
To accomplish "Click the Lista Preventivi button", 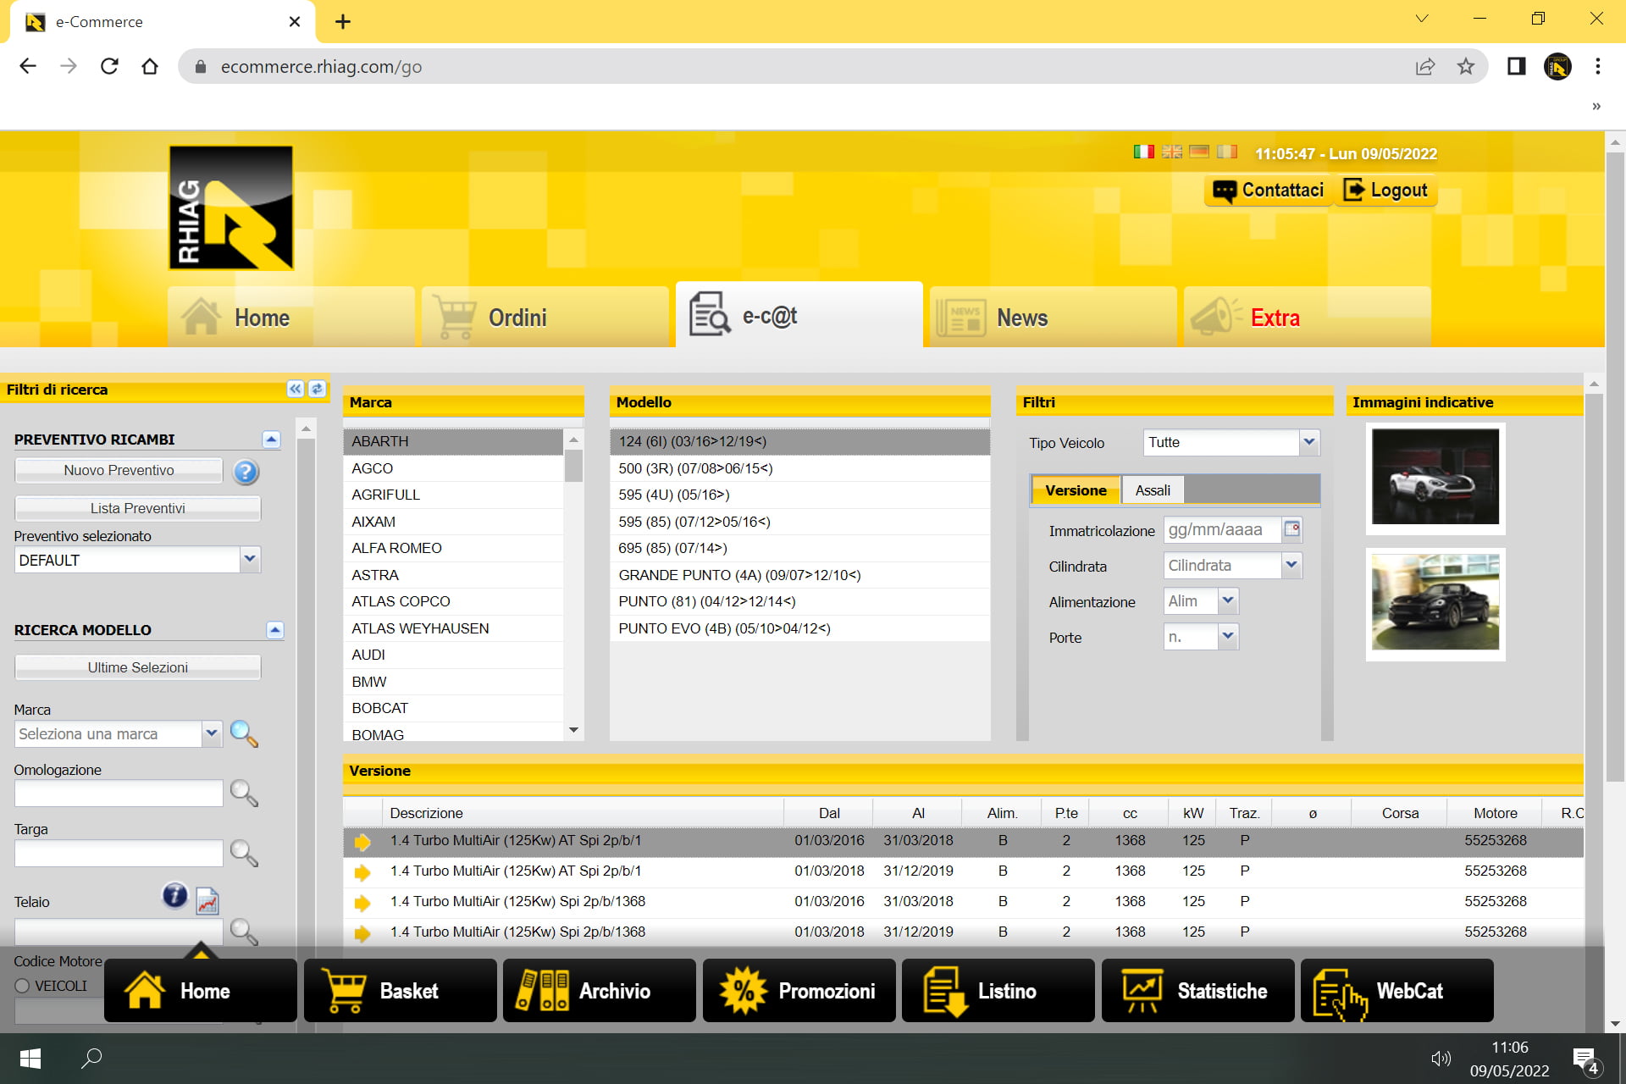I will point(137,508).
